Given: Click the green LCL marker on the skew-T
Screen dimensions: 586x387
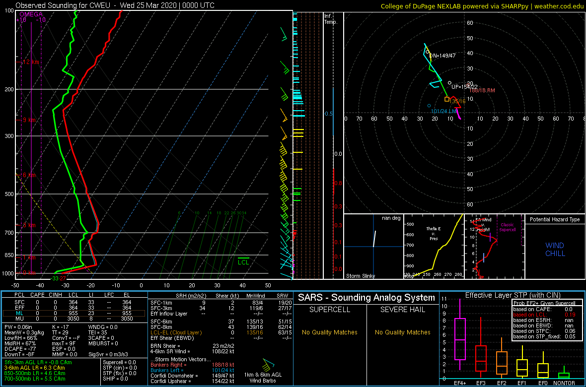Looking at the screenshot, I should 244,261.
